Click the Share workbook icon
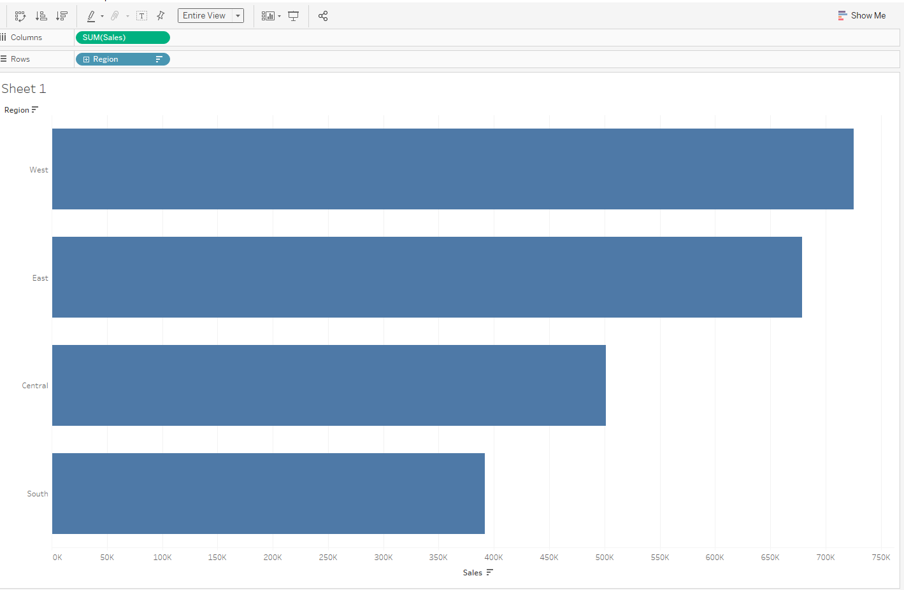This screenshot has width=904, height=590. [323, 16]
